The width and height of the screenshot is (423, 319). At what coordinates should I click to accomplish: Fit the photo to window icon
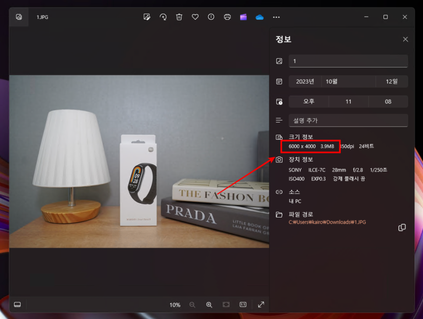coord(226,305)
